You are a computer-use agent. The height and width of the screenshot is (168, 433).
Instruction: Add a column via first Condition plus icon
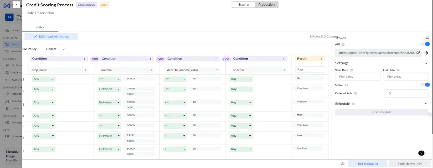[84, 59]
